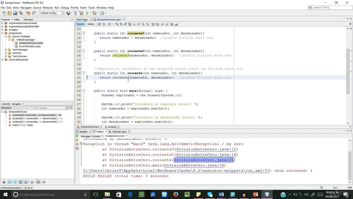
Task: Toggle Show Non-Public Members lock filter
Action: pos(20,182)
